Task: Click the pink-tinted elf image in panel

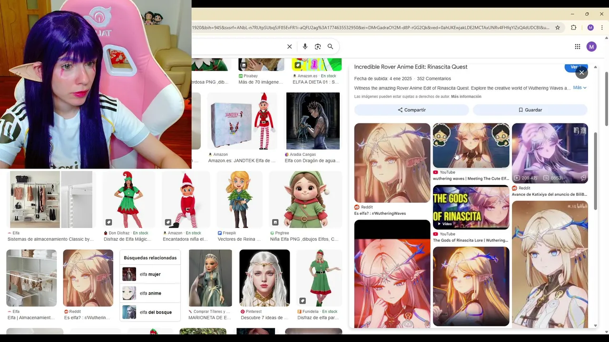Action: click(392, 274)
